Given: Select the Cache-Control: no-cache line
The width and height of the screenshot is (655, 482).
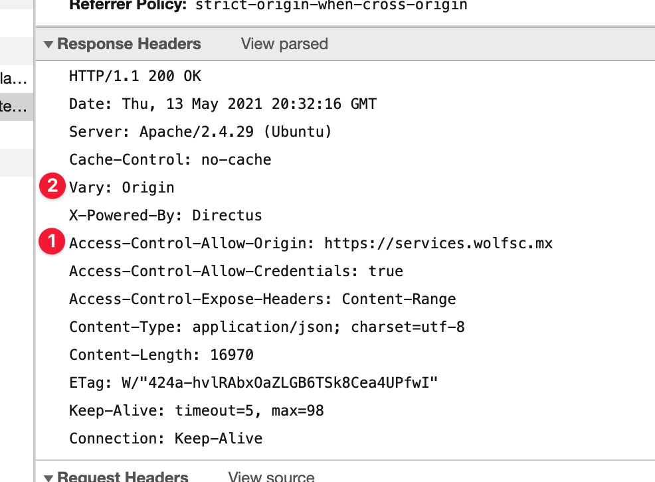Looking at the screenshot, I should tap(169, 159).
